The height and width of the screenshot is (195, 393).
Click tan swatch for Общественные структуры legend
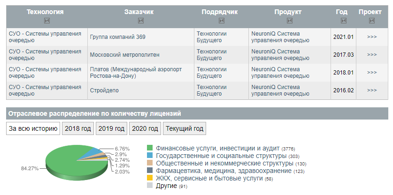pos(150,163)
